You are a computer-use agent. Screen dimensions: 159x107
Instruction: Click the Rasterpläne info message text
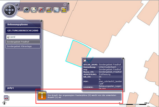point(82,96)
